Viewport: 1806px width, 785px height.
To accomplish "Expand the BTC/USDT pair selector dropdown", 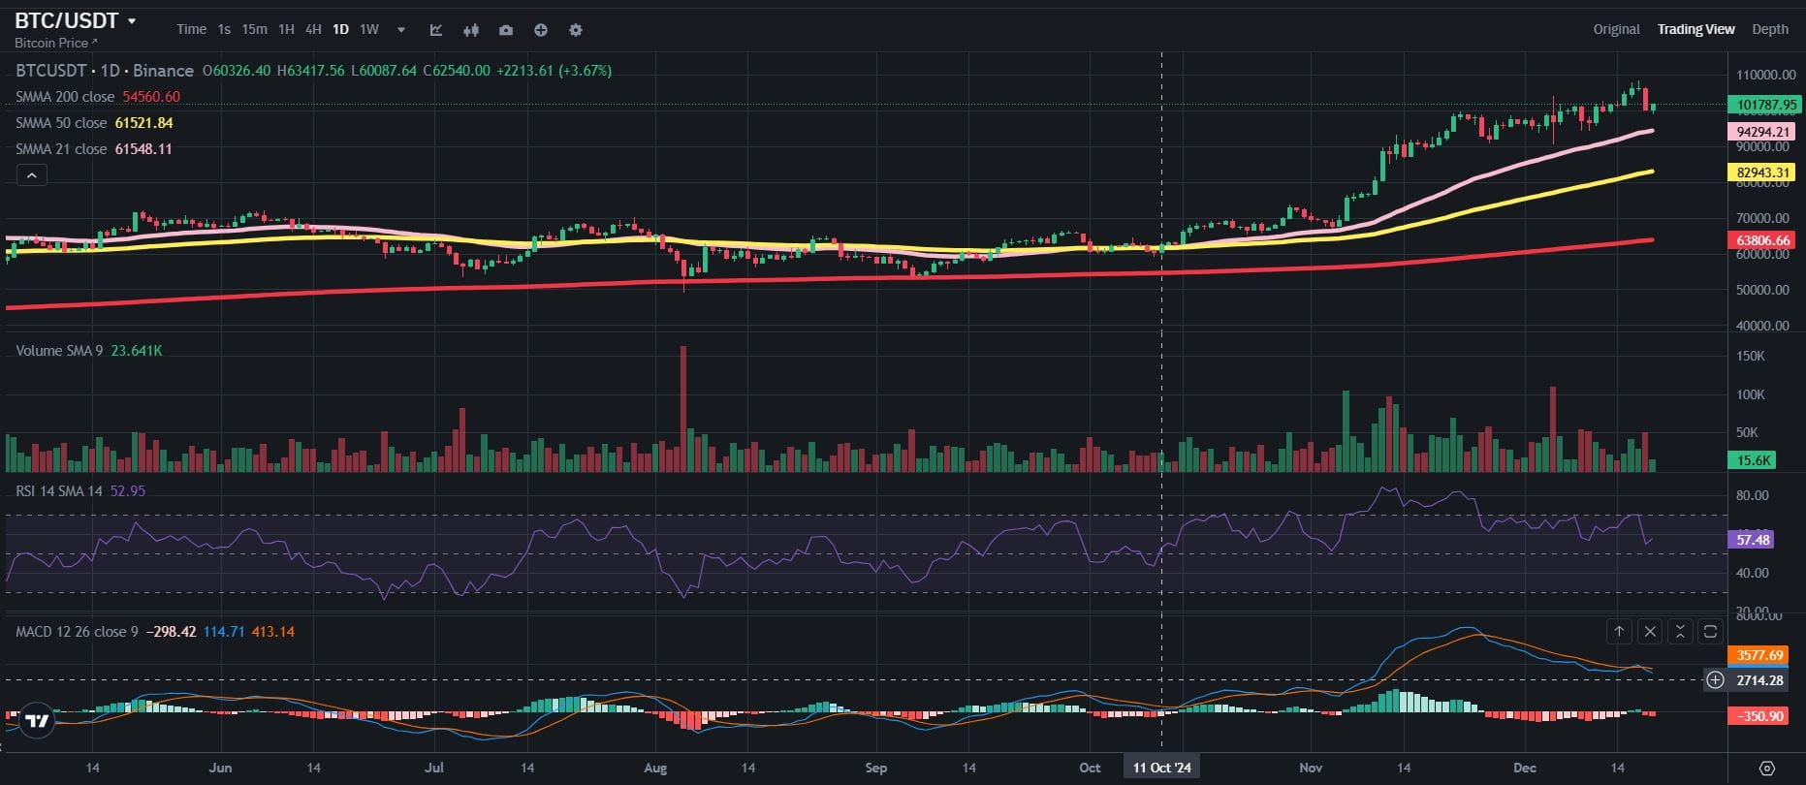I will coord(132,21).
